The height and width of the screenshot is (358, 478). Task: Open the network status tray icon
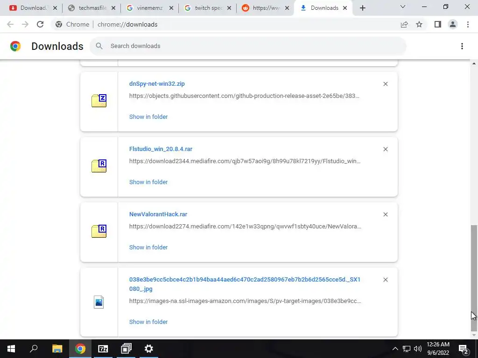click(x=407, y=349)
